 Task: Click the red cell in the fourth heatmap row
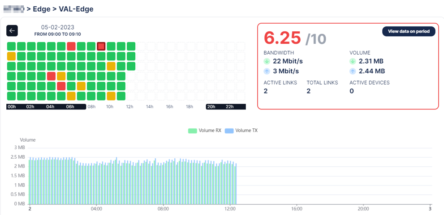pyautogui.click(x=51, y=76)
